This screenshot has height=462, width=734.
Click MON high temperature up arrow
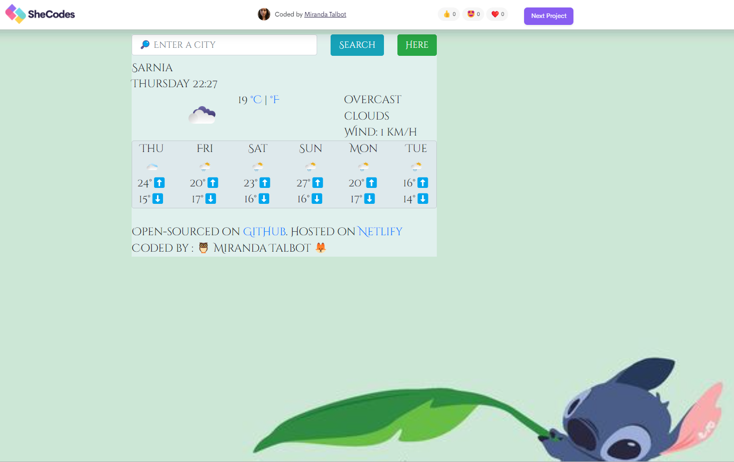point(371,183)
